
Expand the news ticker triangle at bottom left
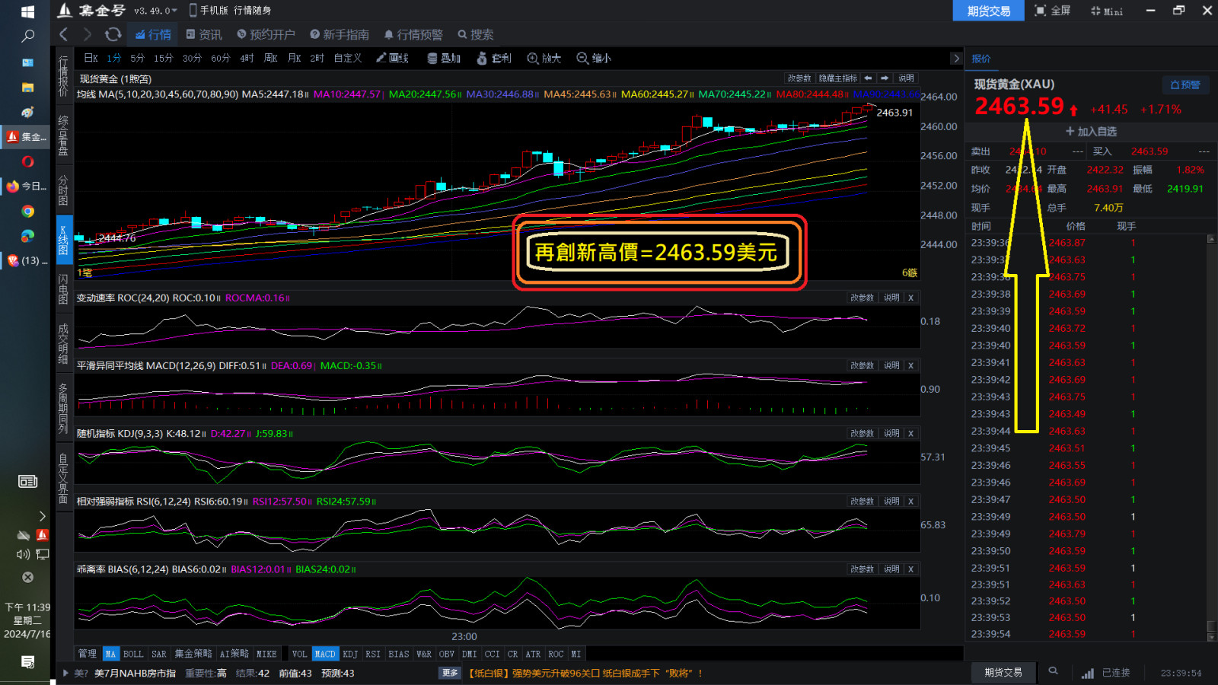tap(66, 673)
